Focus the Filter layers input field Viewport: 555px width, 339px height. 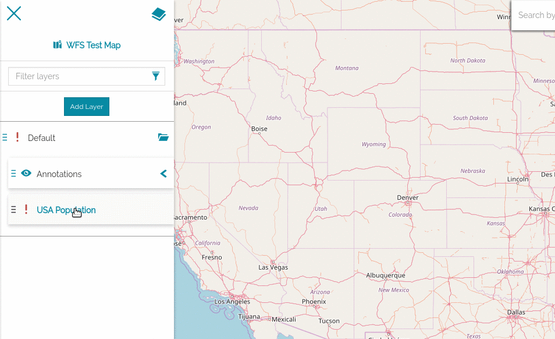(87, 76)
